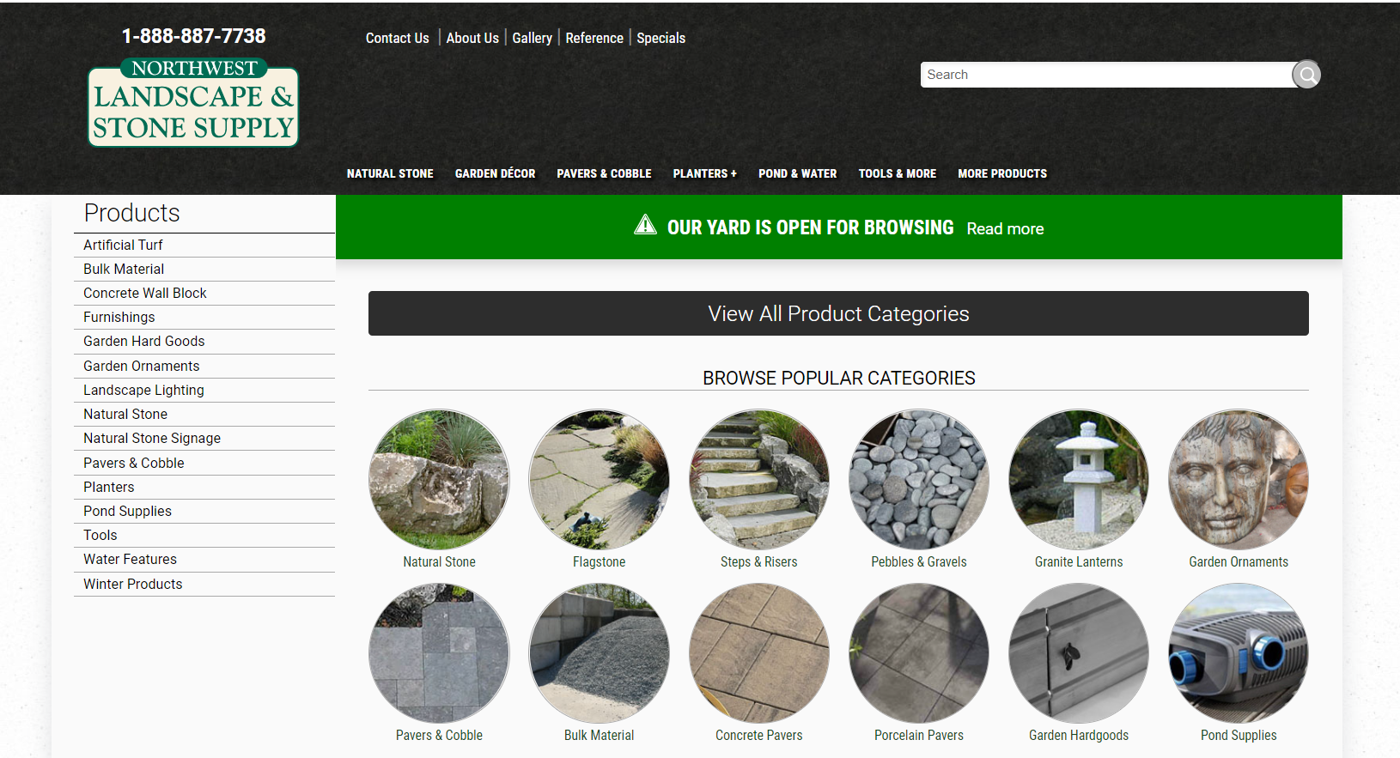Open the GARDEN DÉCOR nav menu

tap(495, 173)
